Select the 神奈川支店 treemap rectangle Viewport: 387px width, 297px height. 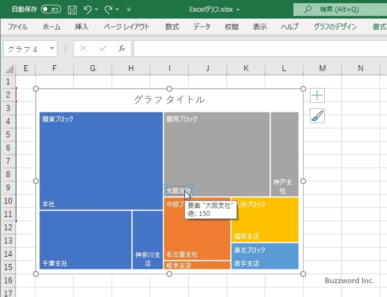[x=148, y=240]
